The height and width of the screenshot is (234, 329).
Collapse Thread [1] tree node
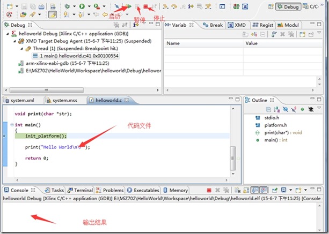[22, 49]
